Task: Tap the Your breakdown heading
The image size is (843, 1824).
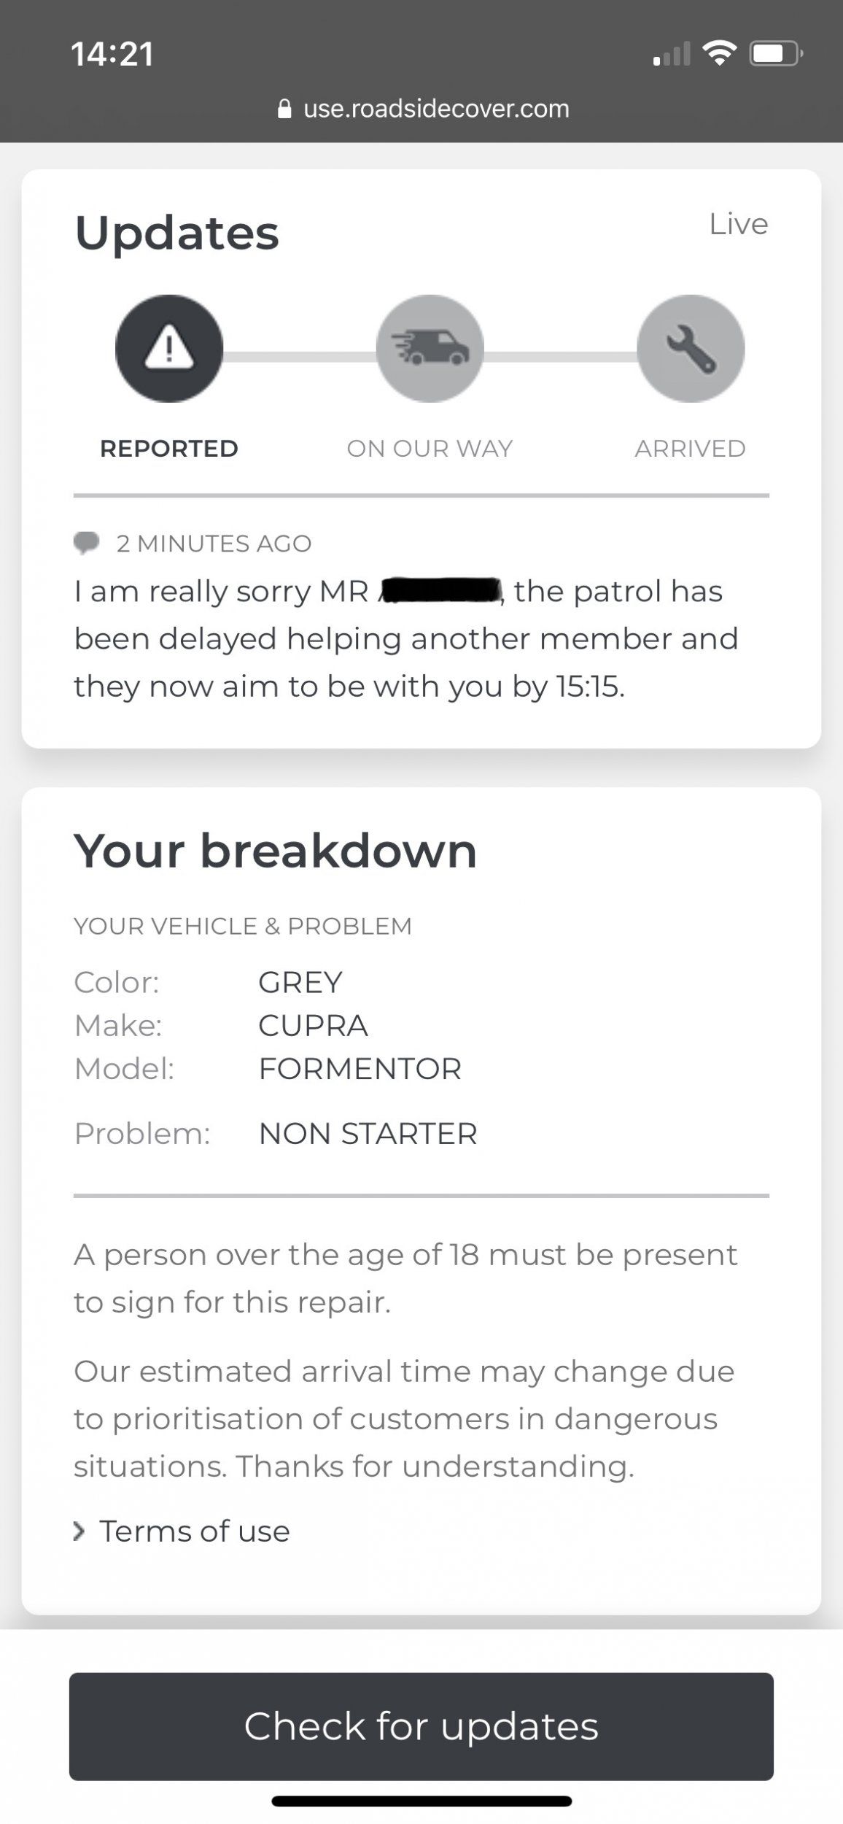Action: click(276, 851)
